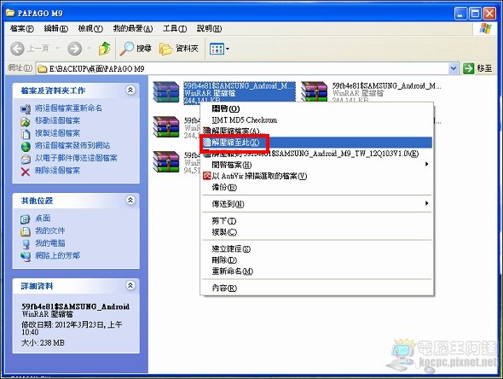Click the 我的電腦 computer icon
This screenshot has width=503, height=379.
[x=26, y=244]
